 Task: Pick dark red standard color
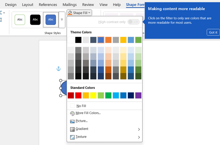point(71,95)
